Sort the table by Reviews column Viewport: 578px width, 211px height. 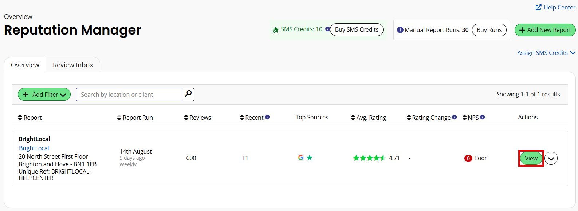[197, 118]
